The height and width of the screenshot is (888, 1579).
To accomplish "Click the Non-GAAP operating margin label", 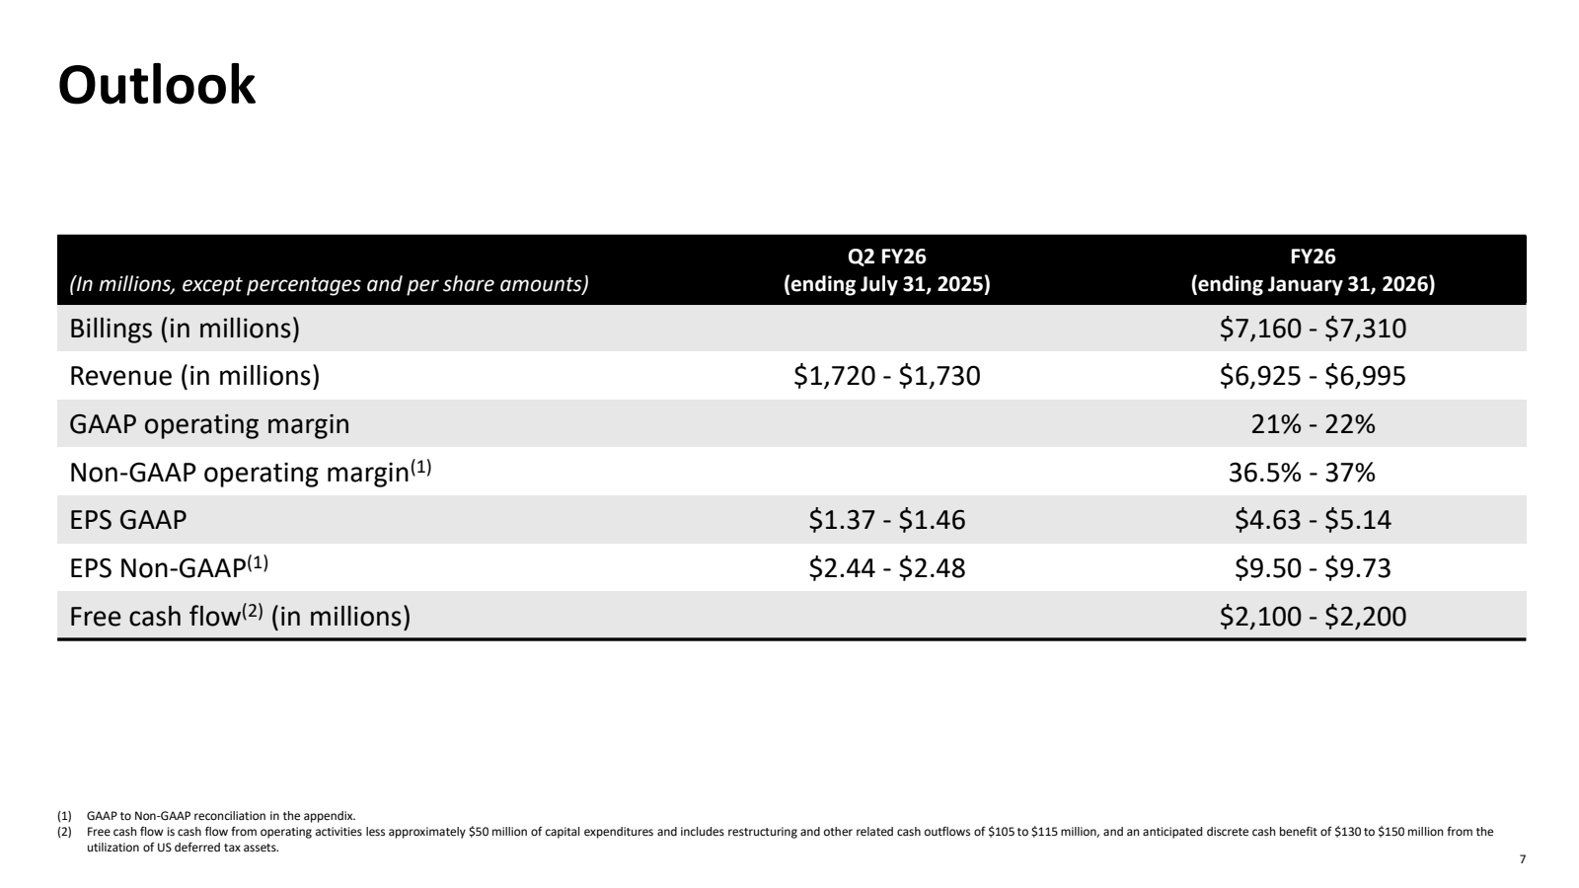I will click(251, 472).
